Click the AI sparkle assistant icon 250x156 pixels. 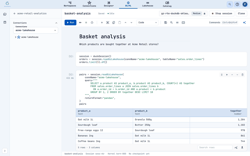coord(245,23)
